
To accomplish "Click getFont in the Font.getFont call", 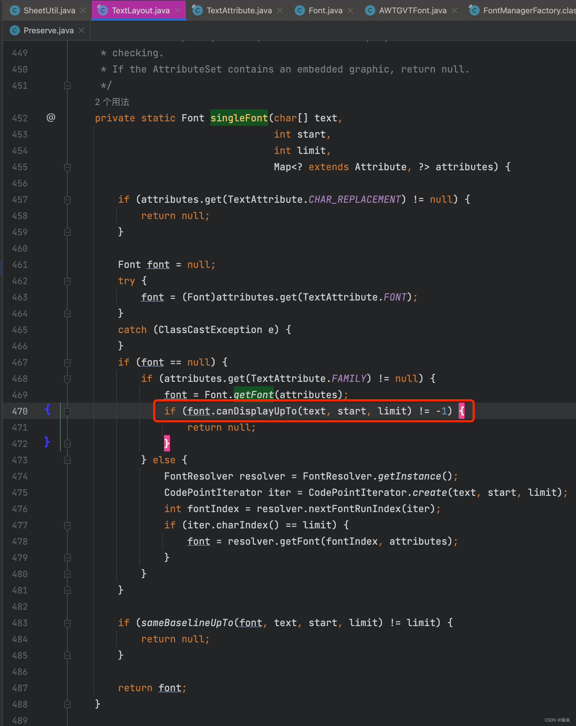I will [x=254, y=395].
